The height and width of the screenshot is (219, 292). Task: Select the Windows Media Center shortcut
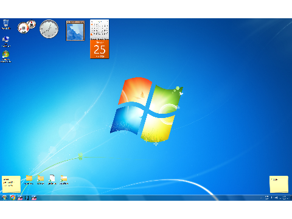(6, 57)
